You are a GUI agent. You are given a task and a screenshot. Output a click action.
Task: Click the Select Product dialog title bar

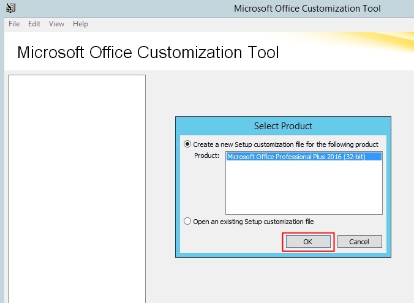[283, 126]
